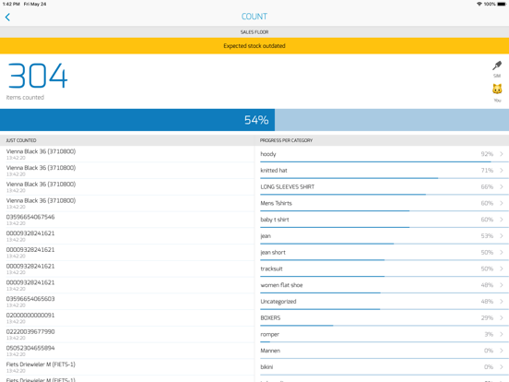Screen dimensions: 509x382
Task: Expand the jean category chevron
Action: pyautogui.click(x=502, y=236)
